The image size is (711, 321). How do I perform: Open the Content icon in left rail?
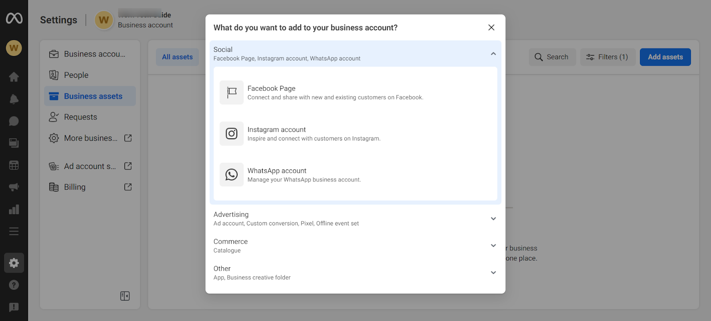click(x=14, y=143)
